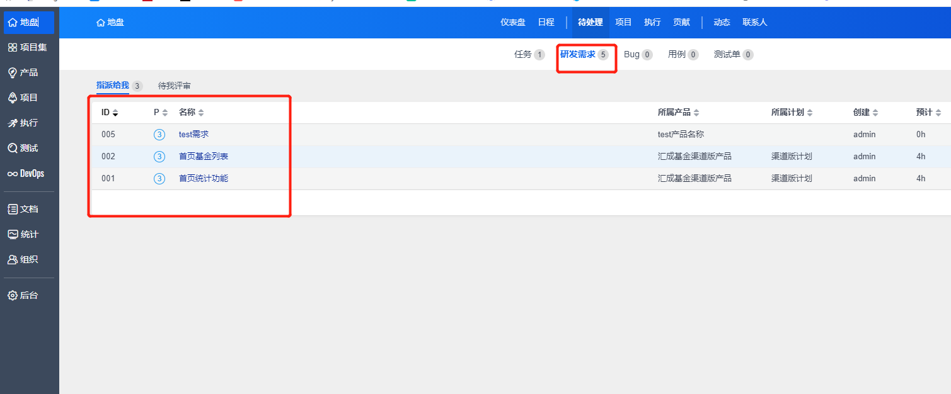Sort the table by 预计 column
951x394 pixels.
pos(929,113)
